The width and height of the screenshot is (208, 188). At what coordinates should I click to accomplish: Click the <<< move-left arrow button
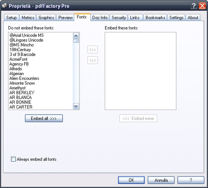(x=92, y=60)
